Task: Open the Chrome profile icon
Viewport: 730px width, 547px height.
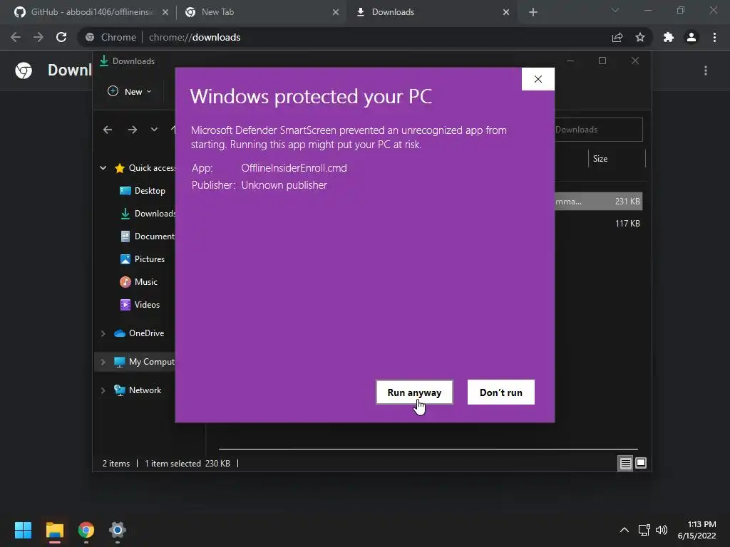Action: click(x=692, y=37)
